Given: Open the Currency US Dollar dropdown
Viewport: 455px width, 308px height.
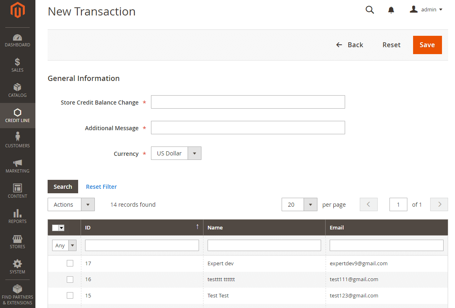Looking at the screenshot, I should tap(176, 153).
